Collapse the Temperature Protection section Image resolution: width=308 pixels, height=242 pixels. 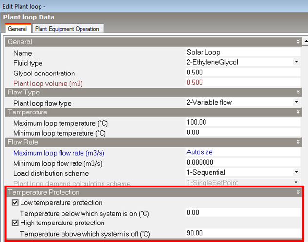[298, 192]
